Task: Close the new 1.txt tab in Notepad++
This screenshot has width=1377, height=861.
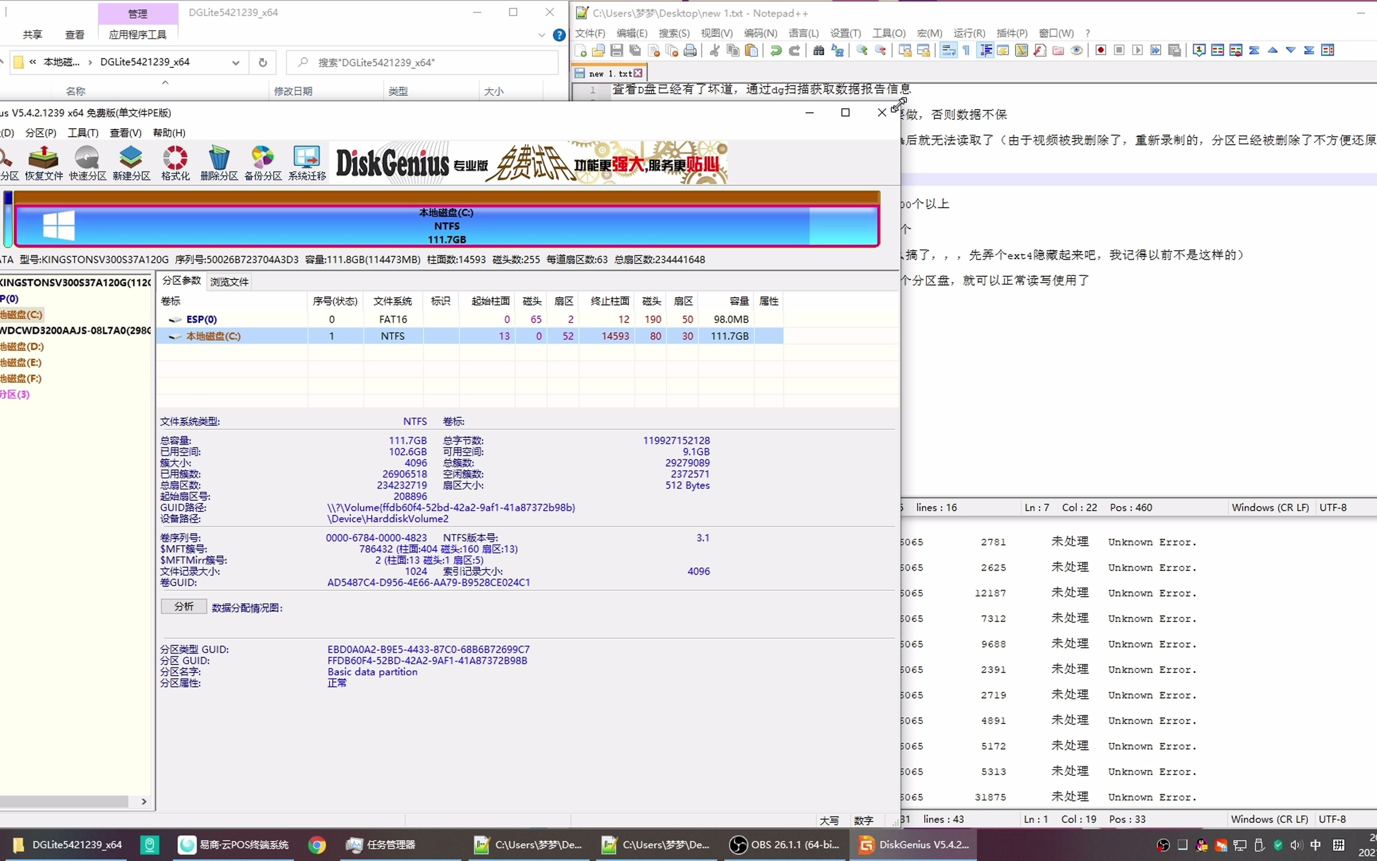Action: [x=638, y=73]
